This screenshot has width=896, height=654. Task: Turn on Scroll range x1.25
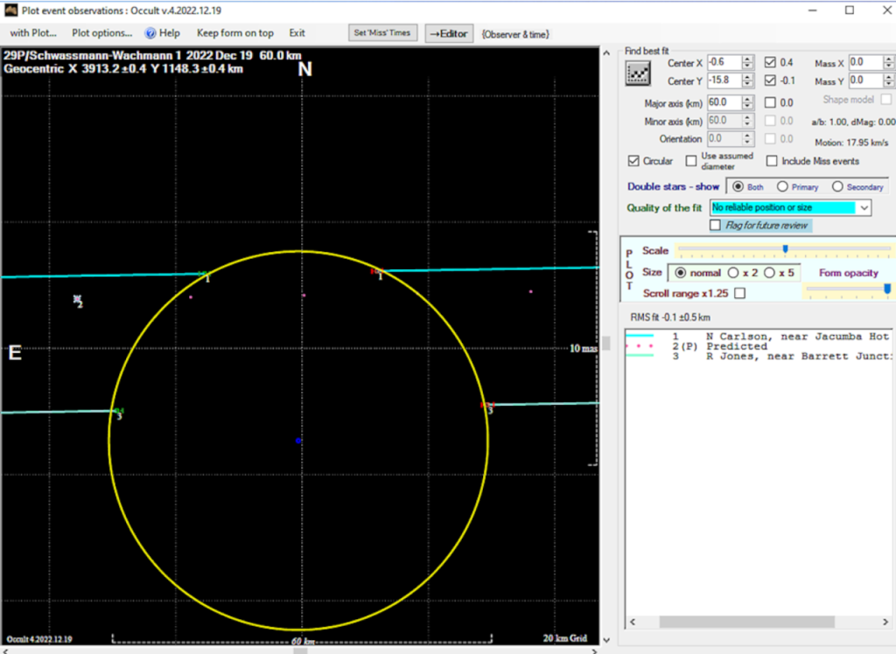pos(741,293)
